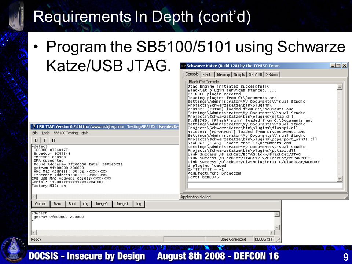This screenshot has height=264, width=352.
Task: Click the command box horizontal scroll left arrow
Action: click(x=34, y=232)
